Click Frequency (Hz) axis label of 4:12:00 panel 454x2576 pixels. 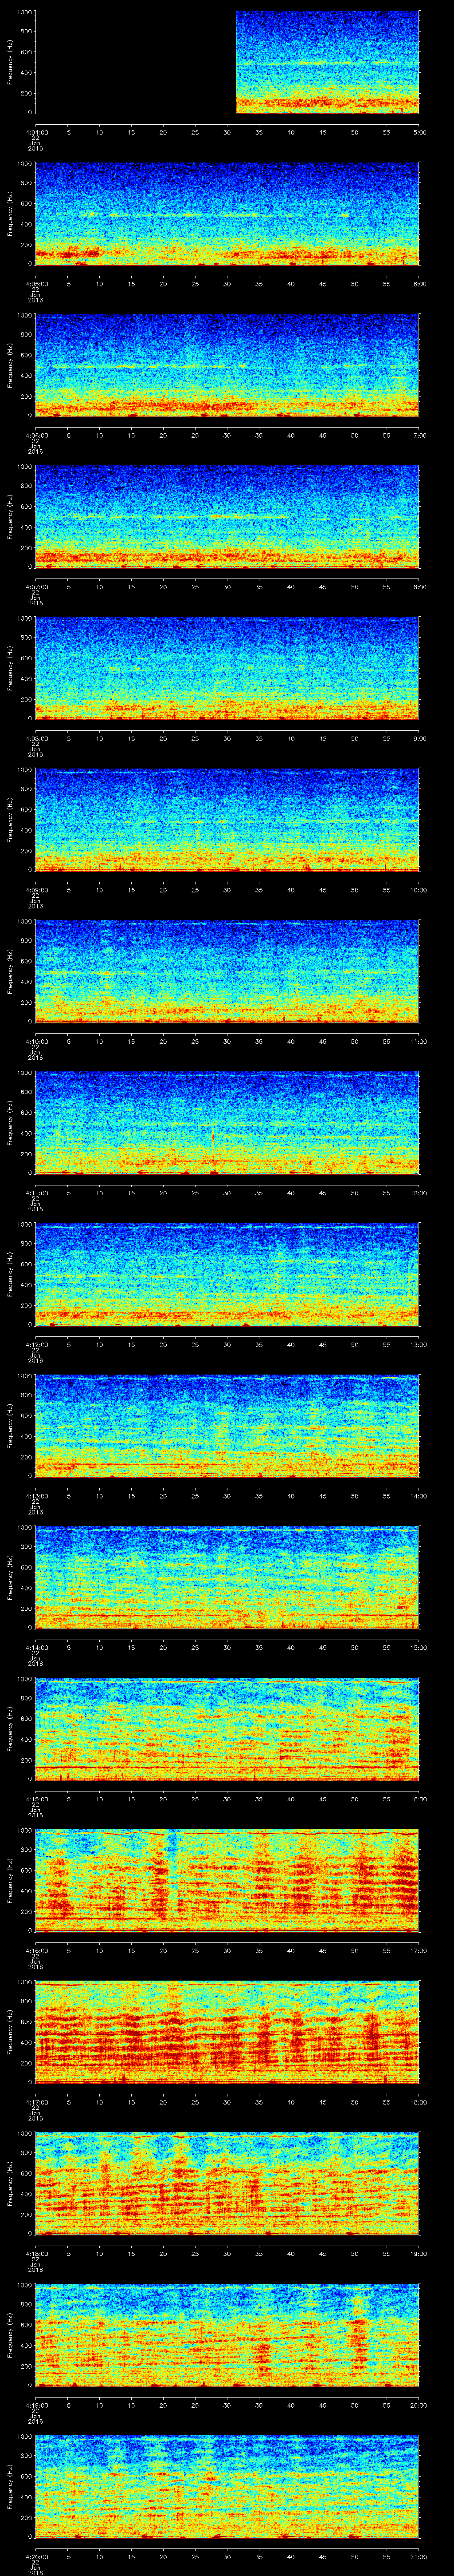(10, 1275)
